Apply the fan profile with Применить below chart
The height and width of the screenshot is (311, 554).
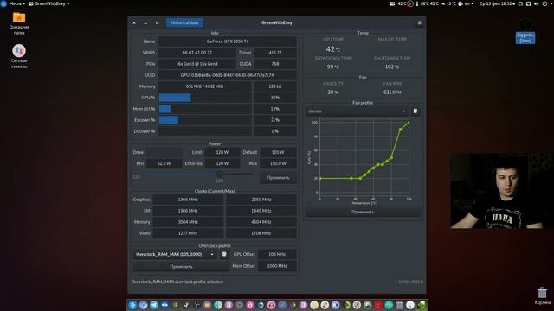tap(363, 212)
